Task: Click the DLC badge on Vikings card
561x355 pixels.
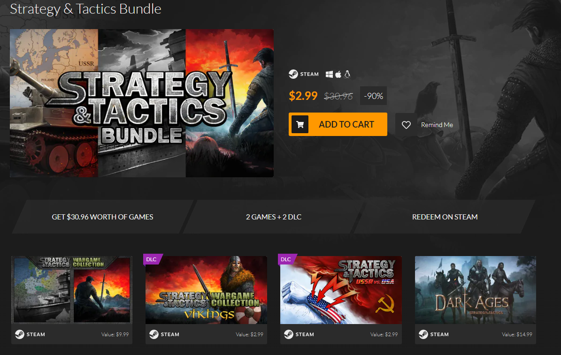Action: click(152, 259)
